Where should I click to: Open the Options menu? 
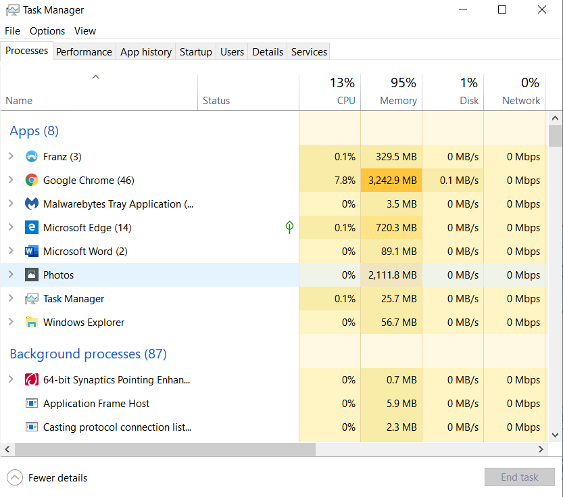pos(47,31)
